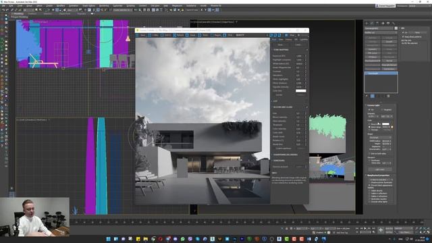Open the Utilities tab in command panel
The height and width of the screenshot is (243, 432).
[394, 23]
